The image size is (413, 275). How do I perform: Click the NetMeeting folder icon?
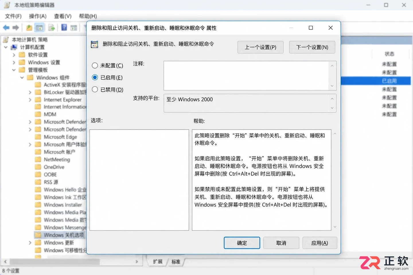coord(38,159)
